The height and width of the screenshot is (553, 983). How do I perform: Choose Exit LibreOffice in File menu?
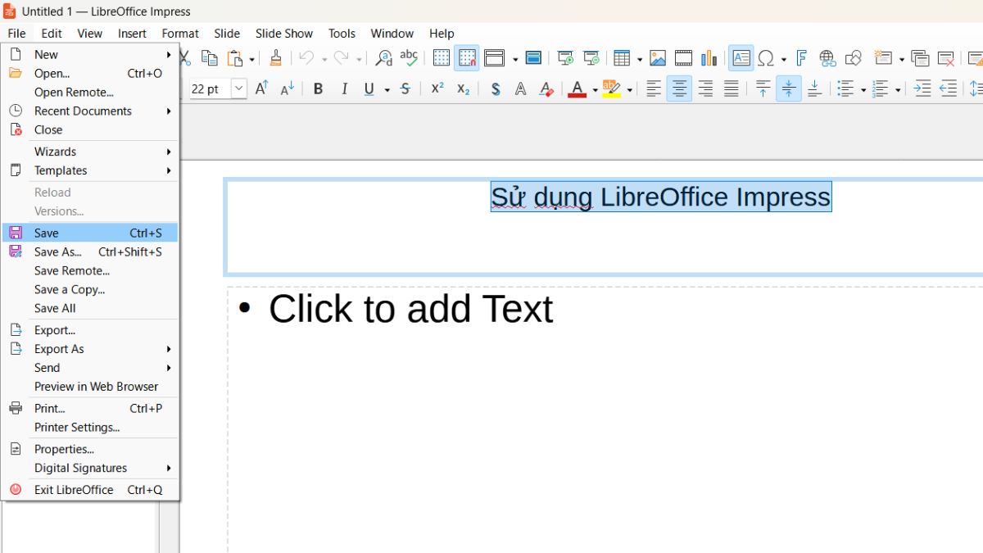point(90,489)
